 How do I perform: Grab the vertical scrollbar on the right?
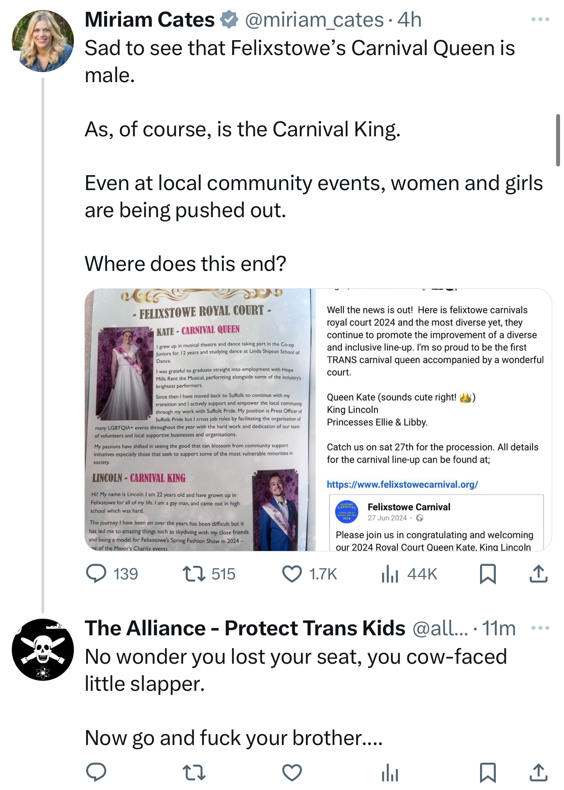click(x=558, y=140)
